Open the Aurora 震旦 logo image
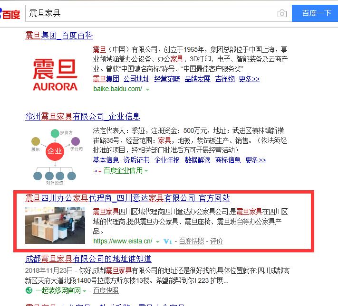The height and width of the screenshot is (306, 338). [55, 74]
